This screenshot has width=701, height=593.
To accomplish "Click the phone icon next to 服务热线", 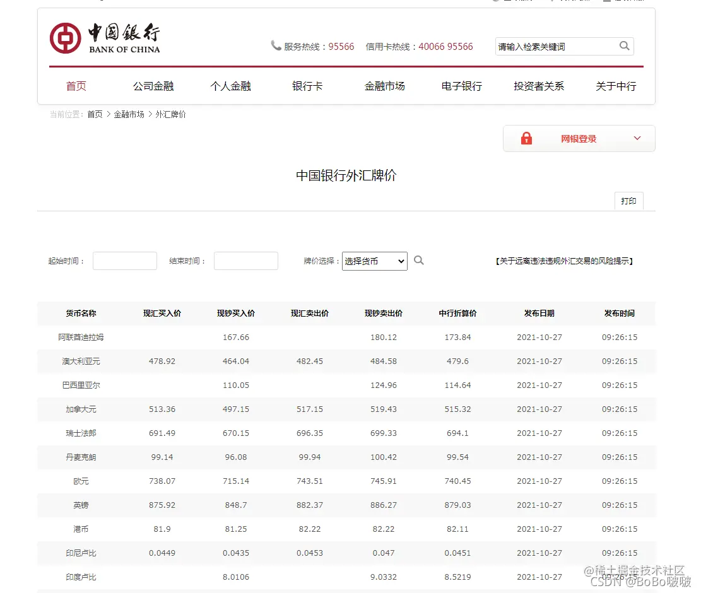I will 276,45.
